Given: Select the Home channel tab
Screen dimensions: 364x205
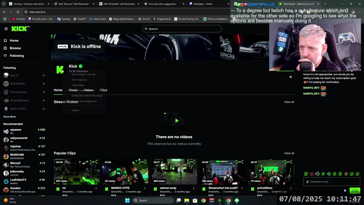Looking at the screenshot, I should tap(58, 90).
